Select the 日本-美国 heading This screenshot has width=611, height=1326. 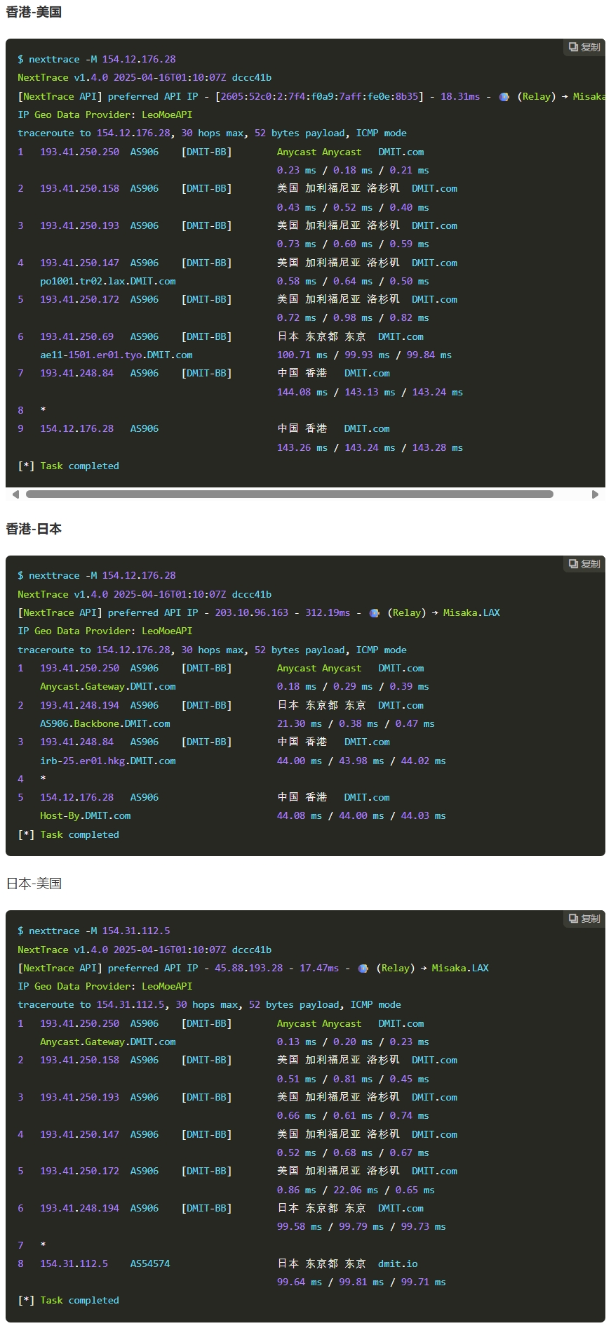click(x=34, y=884)
